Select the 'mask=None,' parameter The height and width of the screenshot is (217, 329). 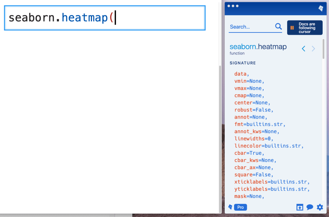tap(249, 196)
